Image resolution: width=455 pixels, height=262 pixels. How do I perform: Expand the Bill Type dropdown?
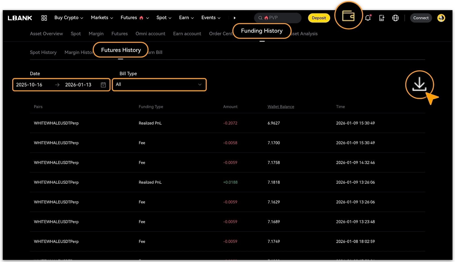click(x=159, y=85)
